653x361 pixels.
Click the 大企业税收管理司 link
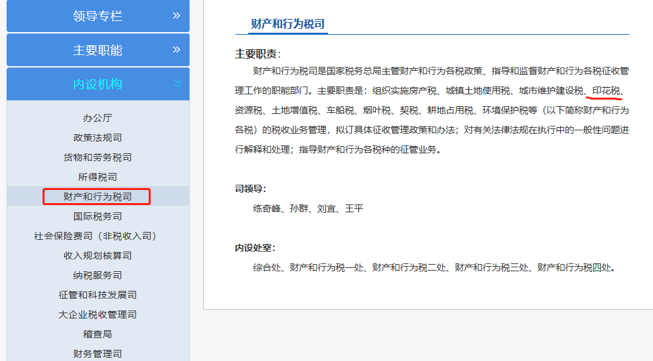[x=98, y=314]
